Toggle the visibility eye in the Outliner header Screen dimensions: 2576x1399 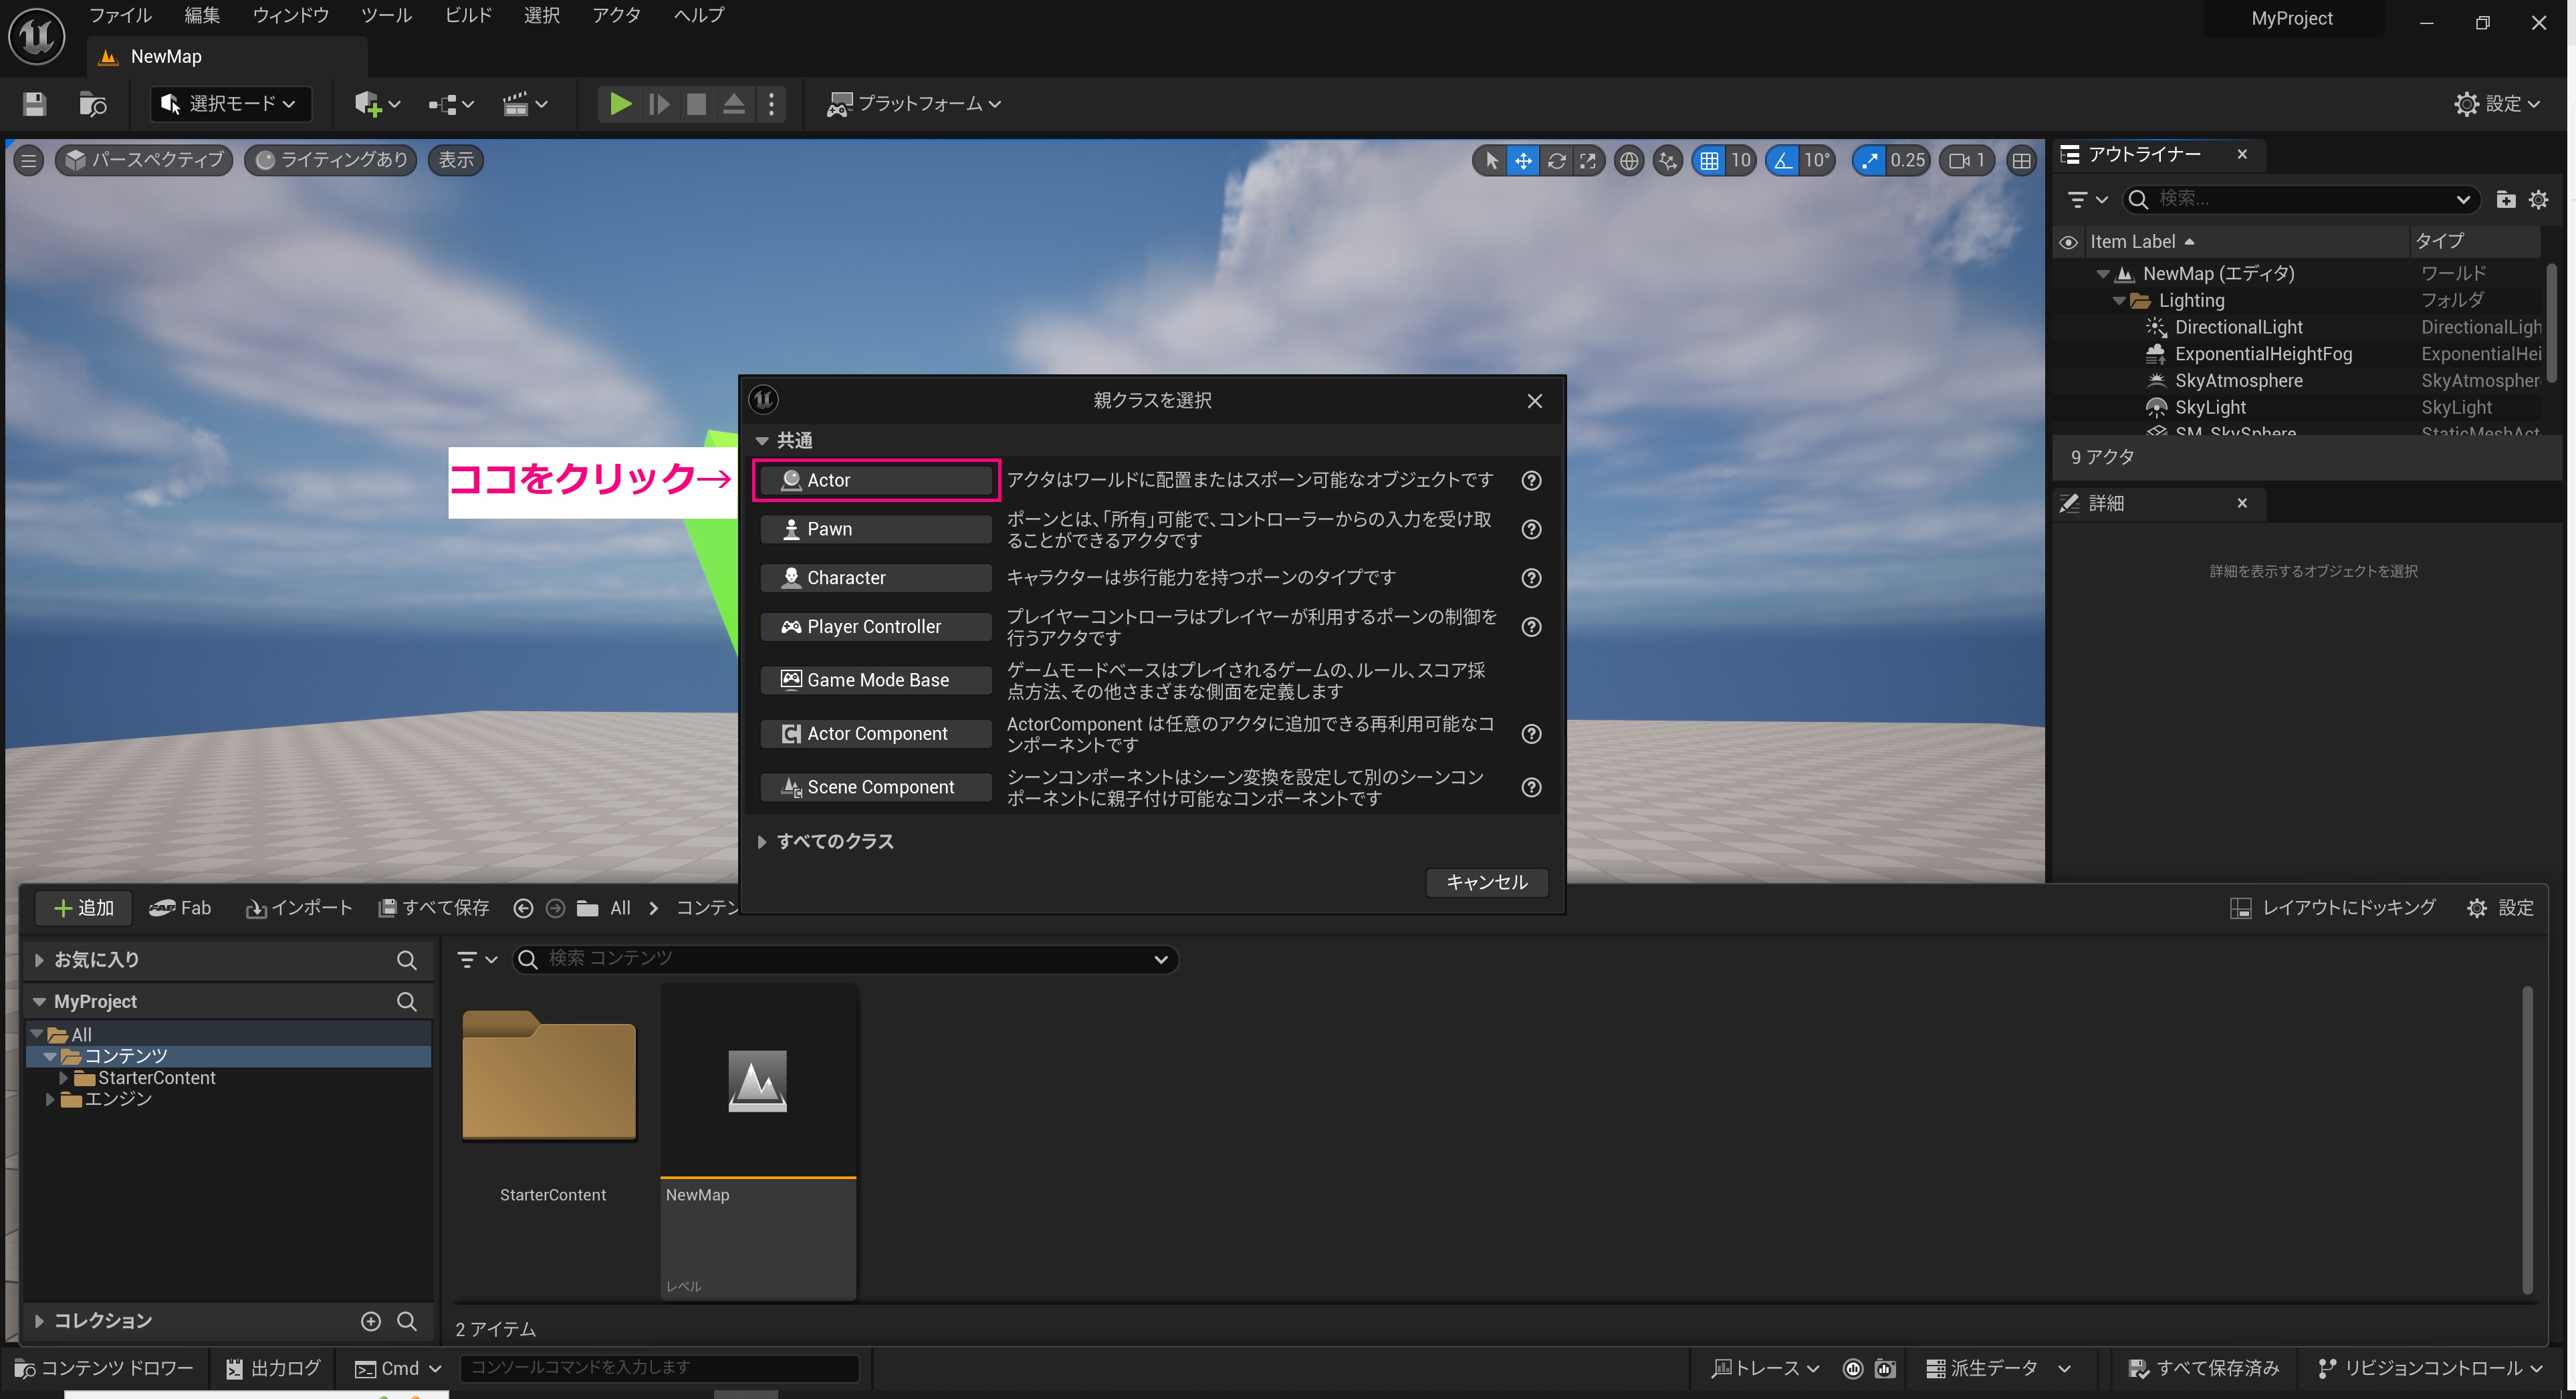click(x=2069, y=241)
